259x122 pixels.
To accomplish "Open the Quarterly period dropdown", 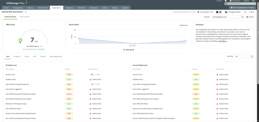I will point(184,25).
